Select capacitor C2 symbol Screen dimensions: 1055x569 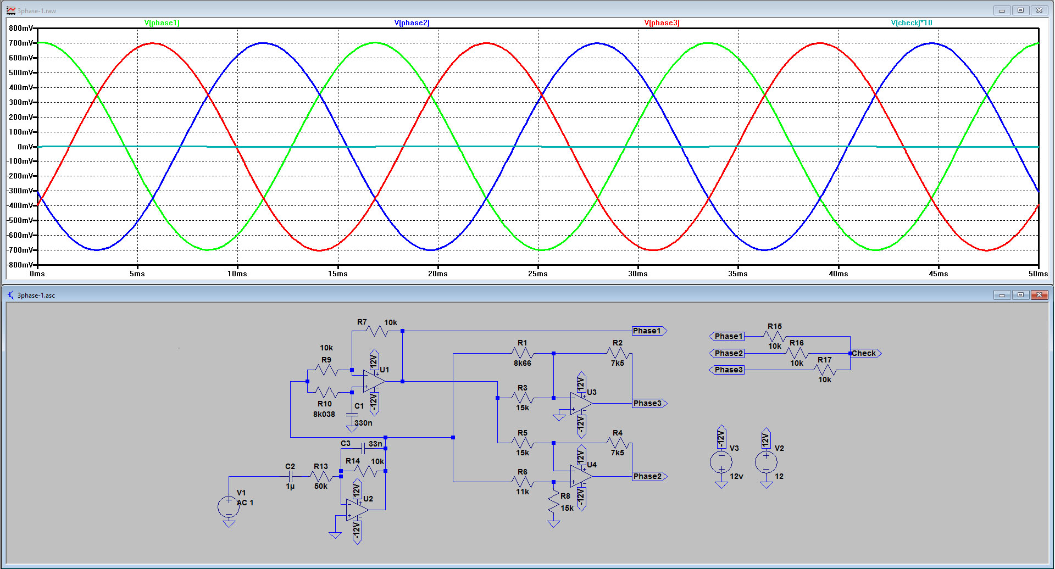coord(291,476)
